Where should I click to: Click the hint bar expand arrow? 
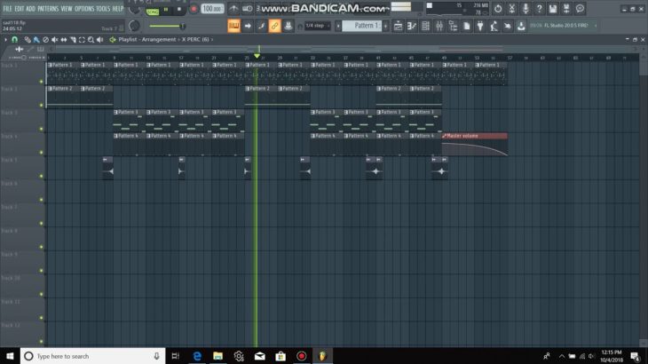coord(596,26)
